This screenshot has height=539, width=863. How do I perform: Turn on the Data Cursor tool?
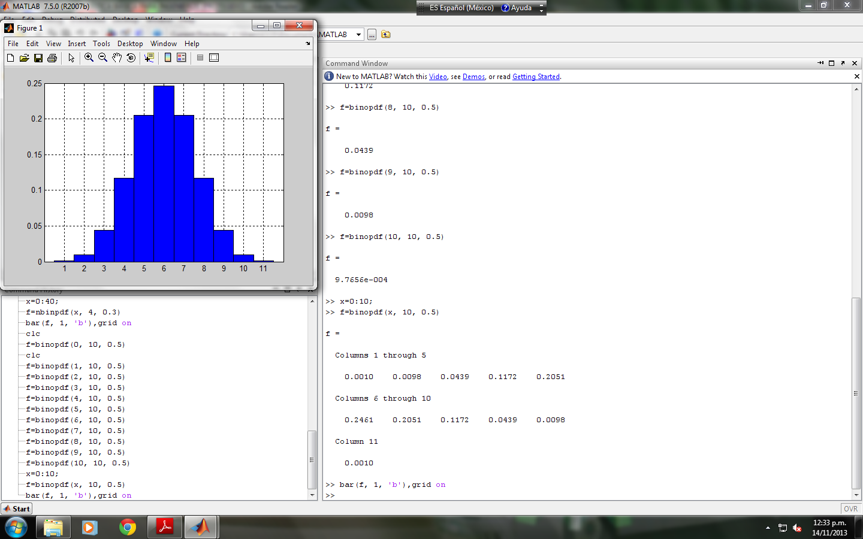click(149, 58)
